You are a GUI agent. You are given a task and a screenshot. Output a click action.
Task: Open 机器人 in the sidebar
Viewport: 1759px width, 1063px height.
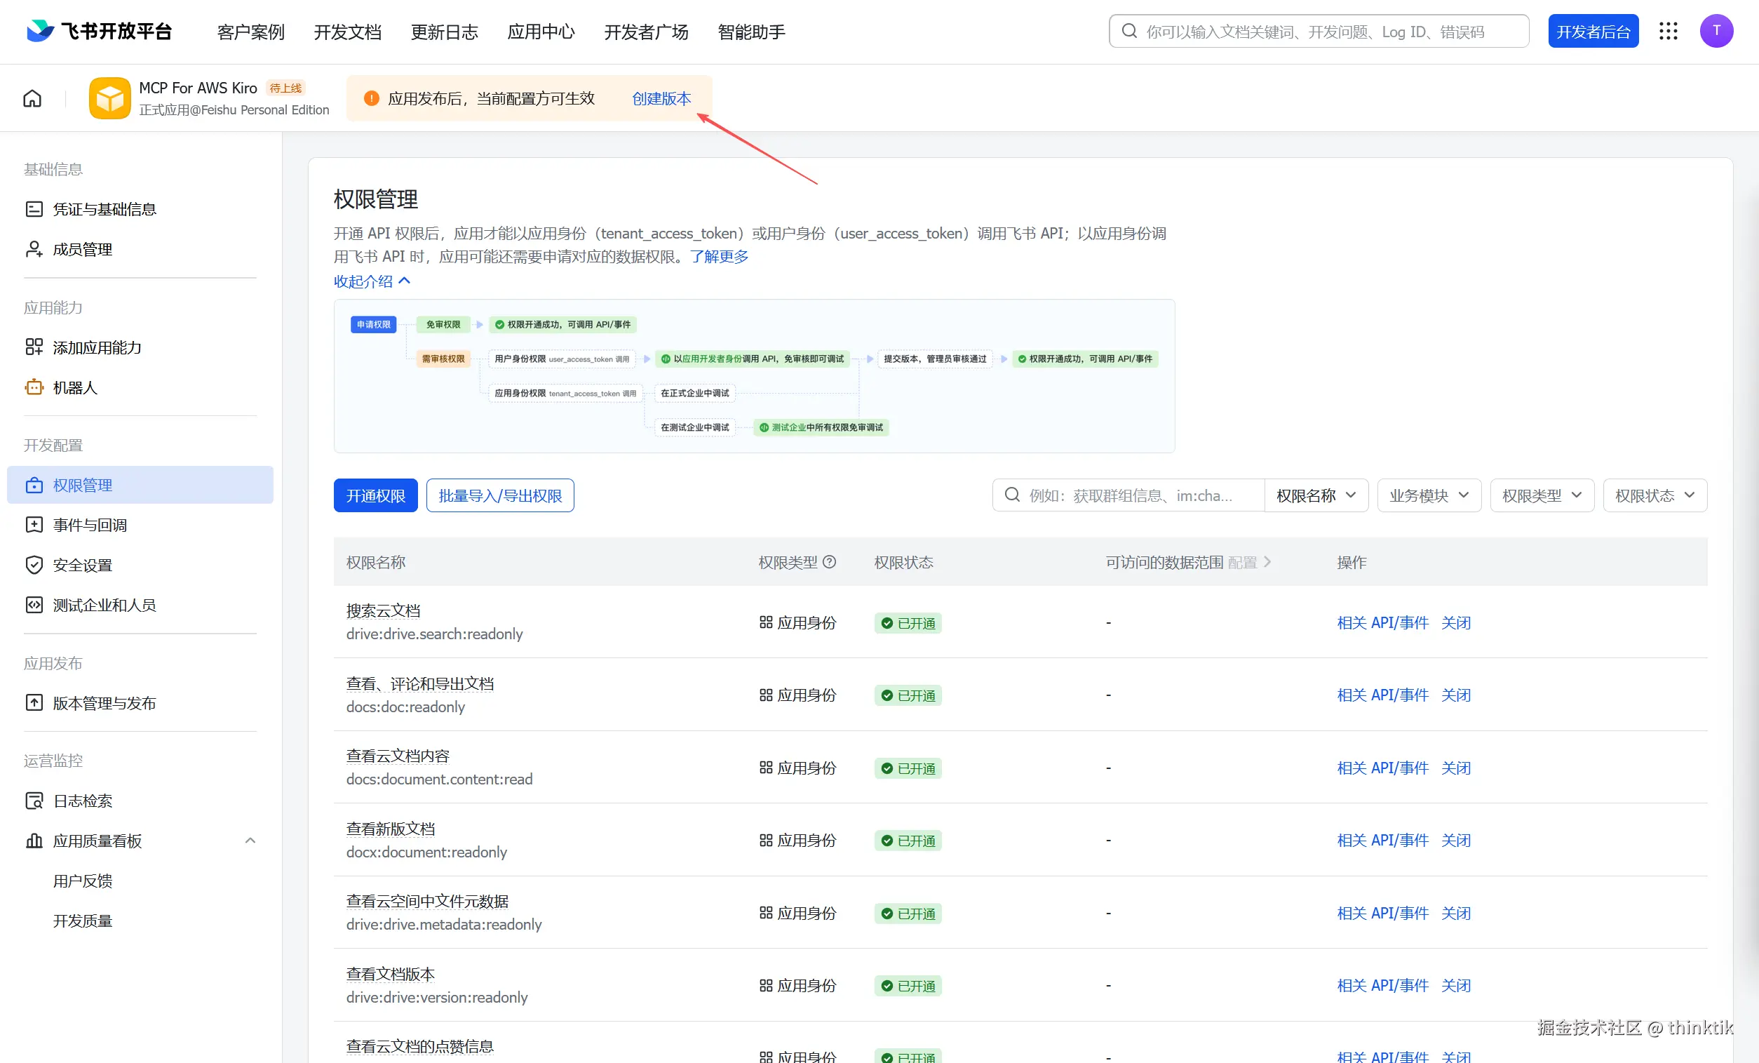(75, 387)
